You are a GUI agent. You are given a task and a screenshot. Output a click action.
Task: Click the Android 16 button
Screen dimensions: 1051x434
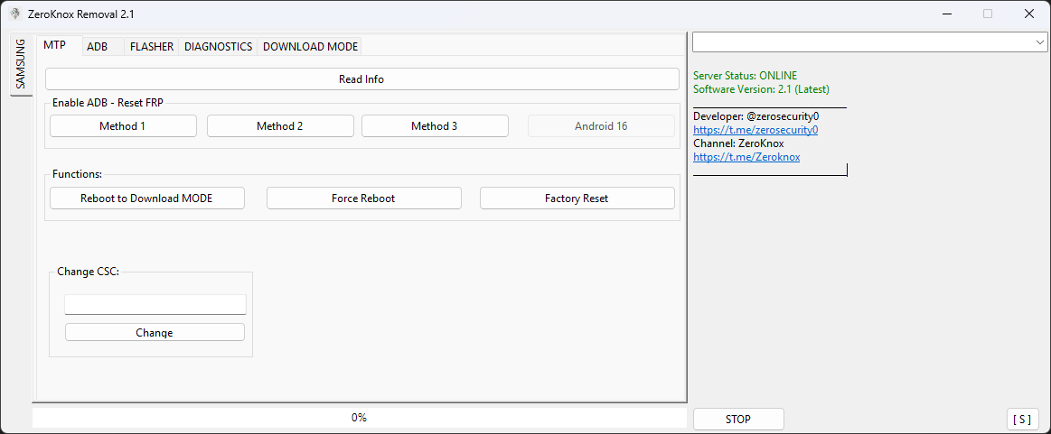pos(601,125)
